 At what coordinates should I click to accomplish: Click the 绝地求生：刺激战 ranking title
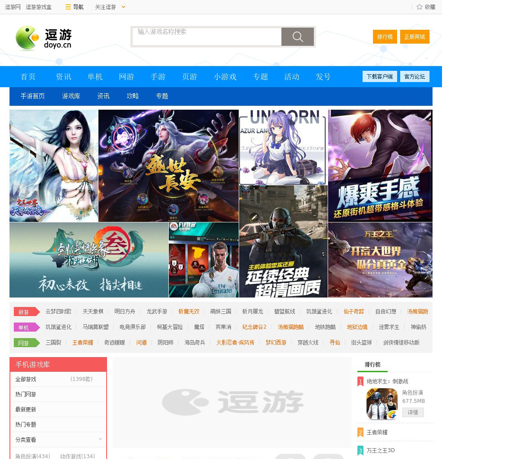click(x=387, y=381)
